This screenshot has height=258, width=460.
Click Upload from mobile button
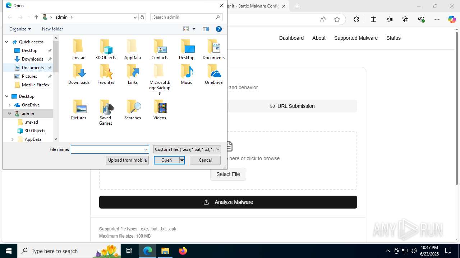point(127,160)
